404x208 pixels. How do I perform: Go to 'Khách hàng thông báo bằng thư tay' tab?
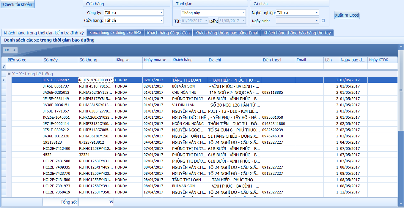(297, 33)
